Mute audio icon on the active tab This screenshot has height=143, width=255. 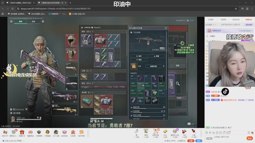point(62,3)
